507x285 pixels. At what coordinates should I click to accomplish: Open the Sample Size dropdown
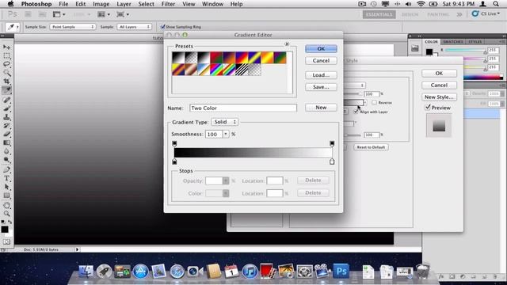[x=72, y=27]
